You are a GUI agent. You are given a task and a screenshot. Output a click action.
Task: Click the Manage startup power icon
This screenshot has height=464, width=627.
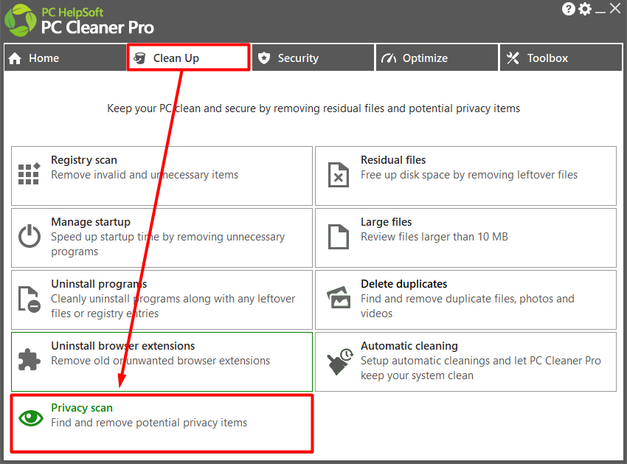(x=30, y=236)
